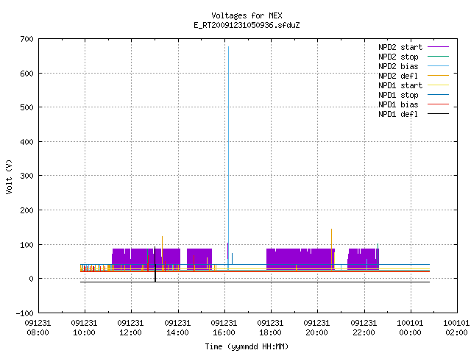The width and height of the screenshot is (471, 353).
Task: Click the 400 y-axis tick label
Action: coord(26,142)
